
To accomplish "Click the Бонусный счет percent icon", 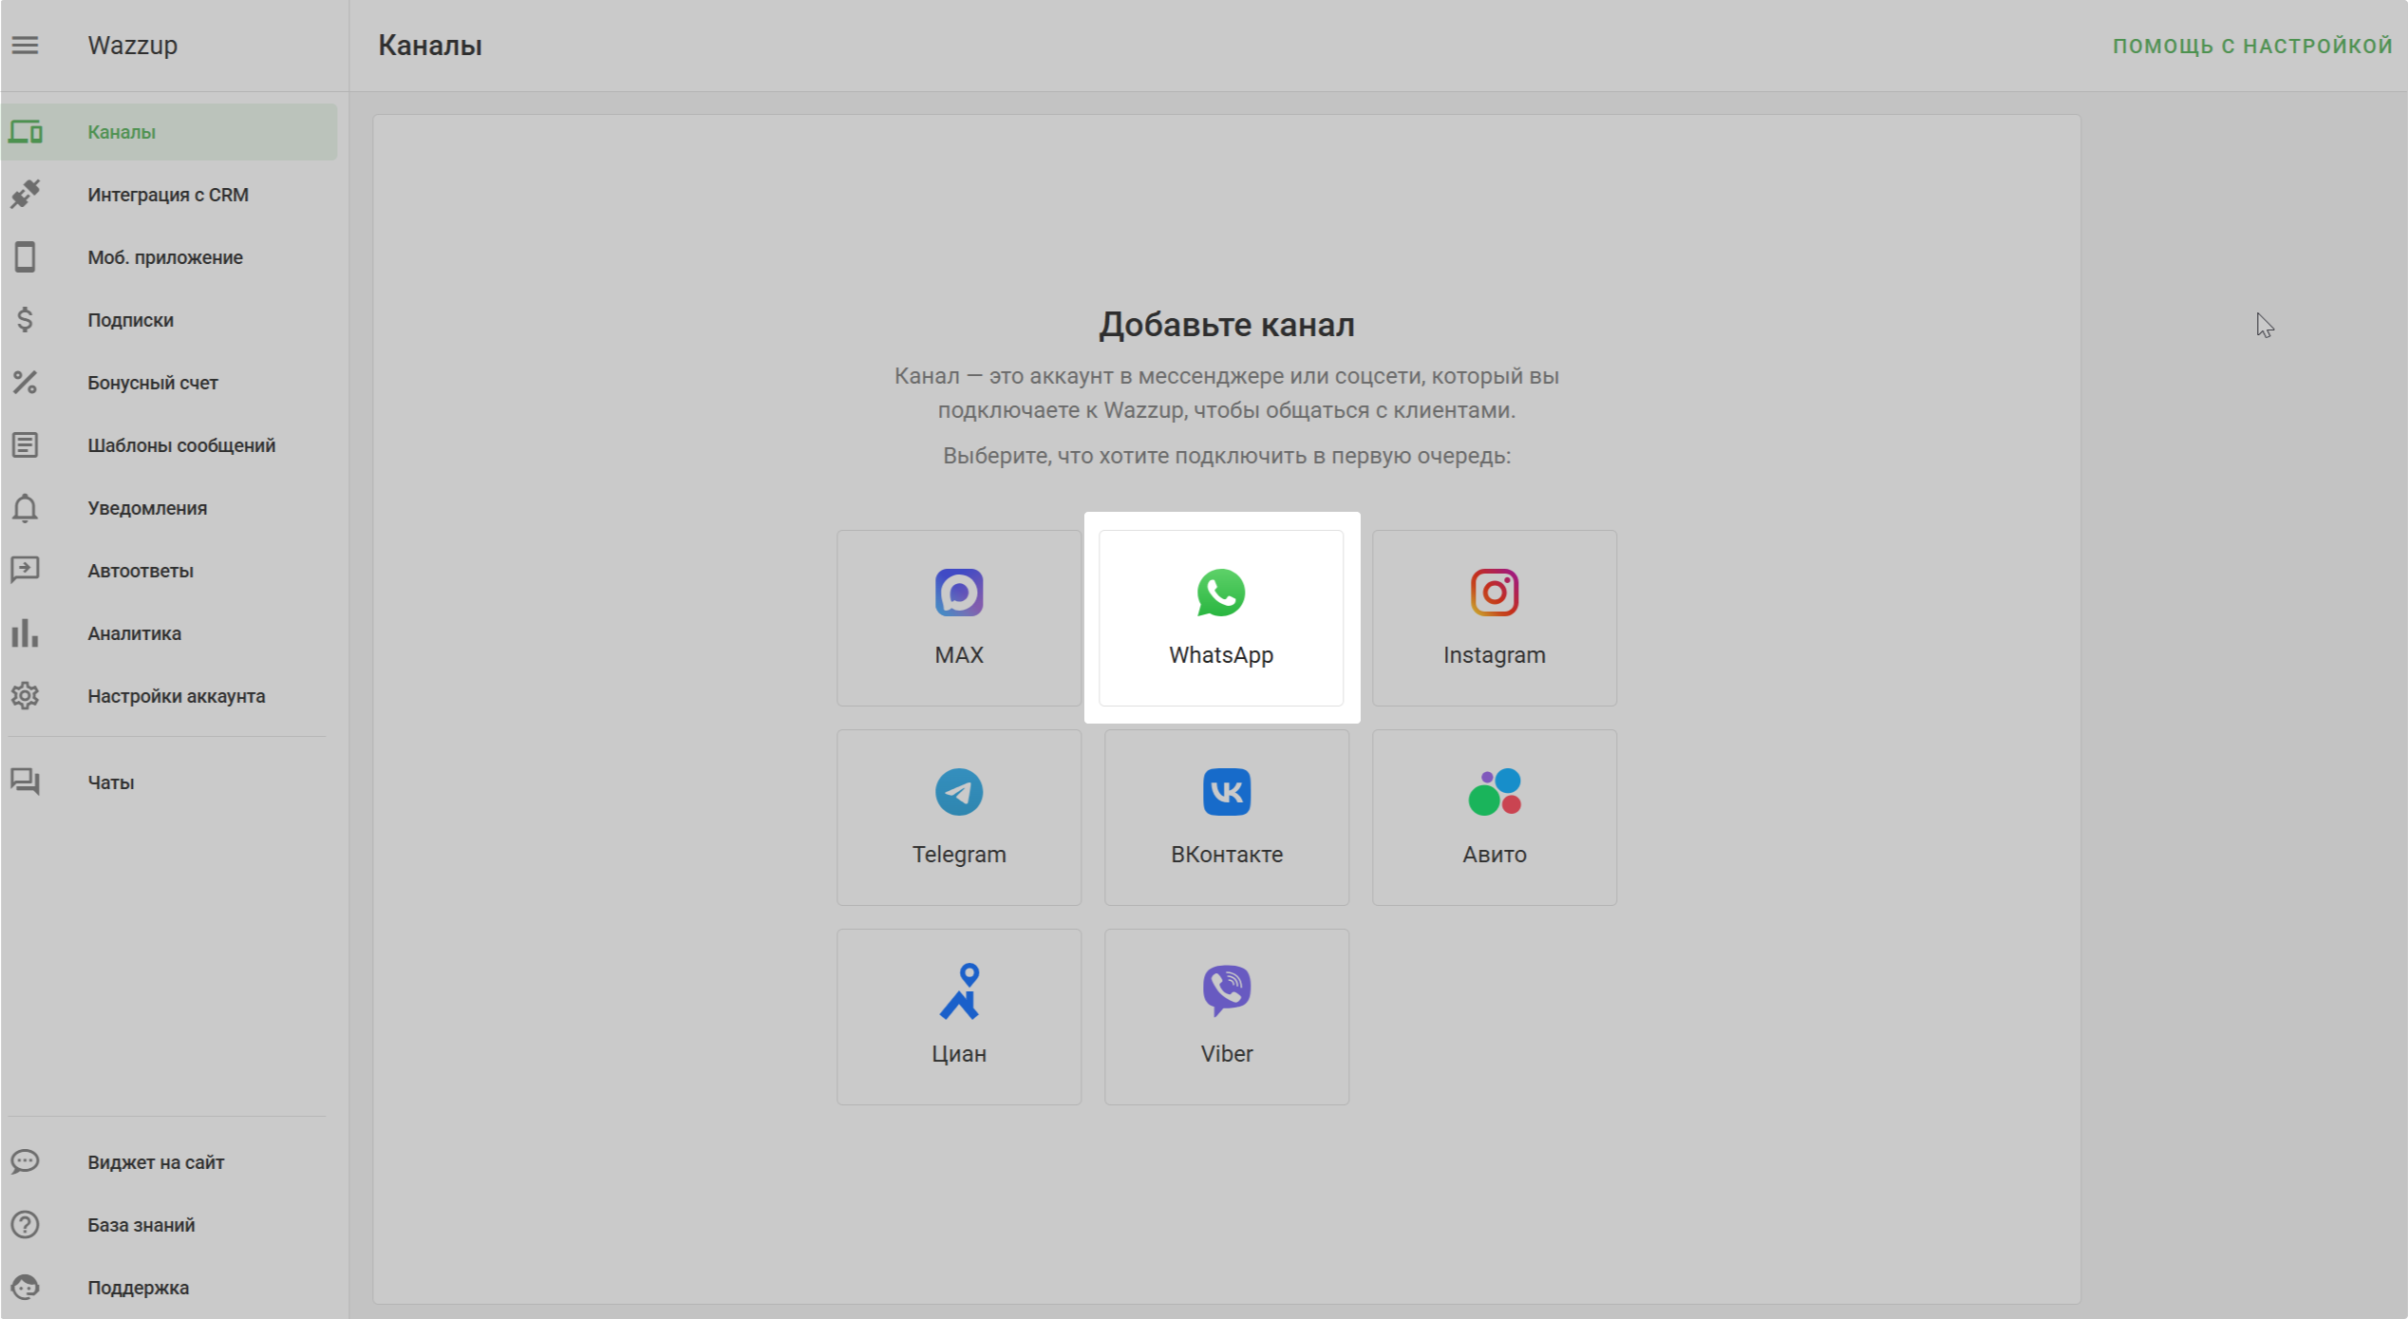I will click(26, 383).
